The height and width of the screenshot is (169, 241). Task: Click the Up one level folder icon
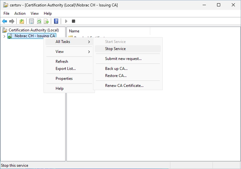coord(22,21)
